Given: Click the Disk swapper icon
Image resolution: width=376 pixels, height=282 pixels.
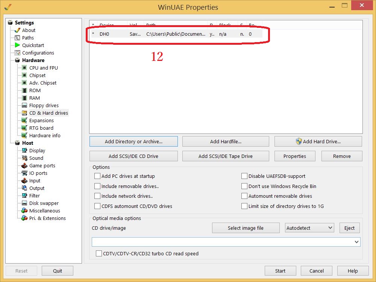Looking at the screenshot, I should [24, 203].
